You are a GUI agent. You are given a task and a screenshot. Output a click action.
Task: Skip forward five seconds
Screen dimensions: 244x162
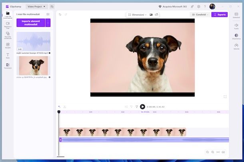[137, 106]
